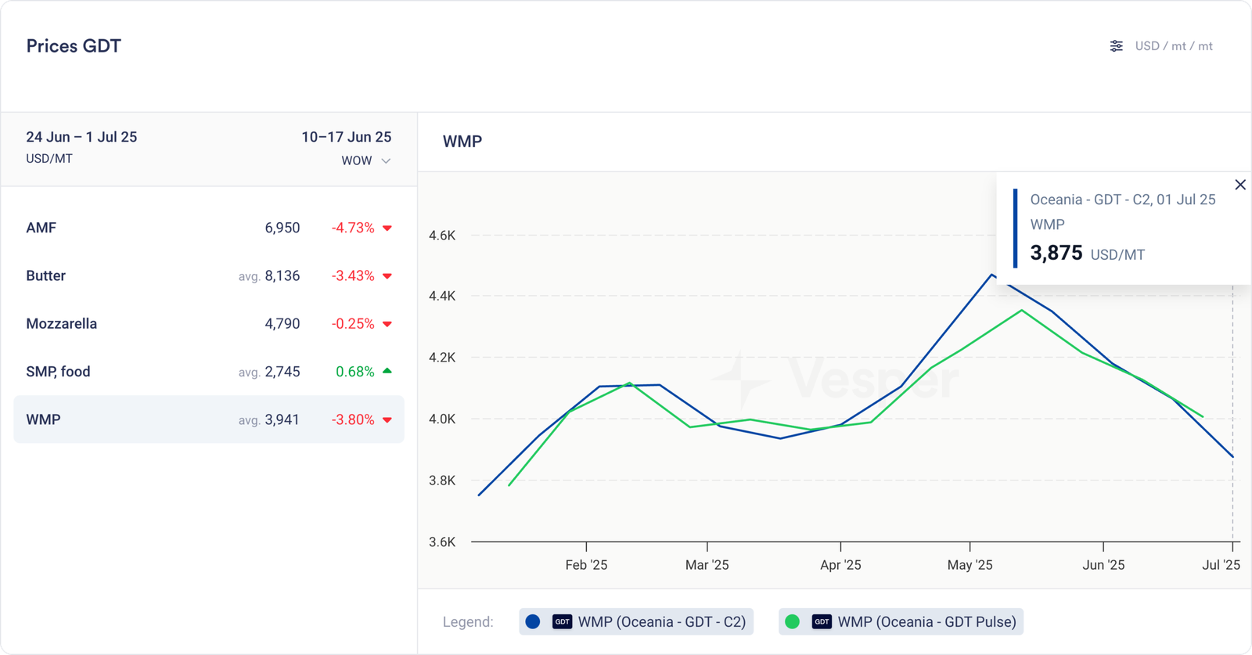Click the units filter settings icon
This screenshot has height=655, width=1252.
click(x=1116, y=46)
